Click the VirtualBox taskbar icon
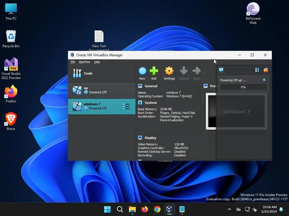 (x=169, y=209)
